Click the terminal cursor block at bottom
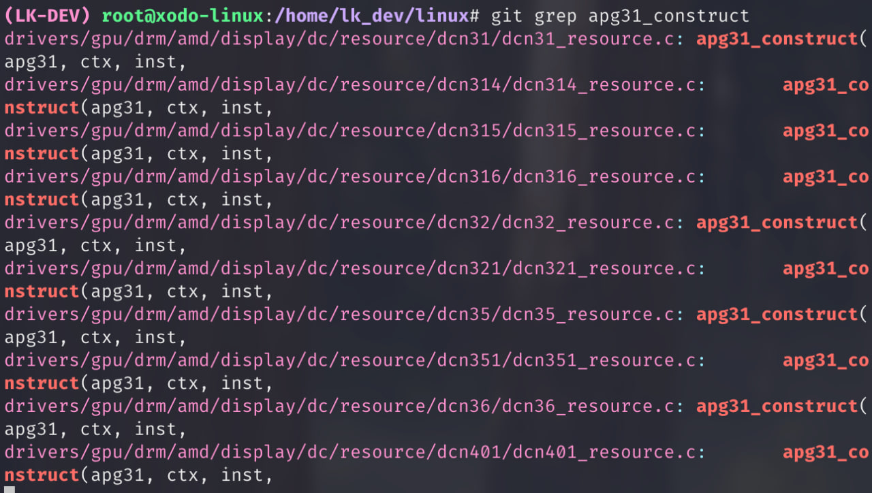 10,489
